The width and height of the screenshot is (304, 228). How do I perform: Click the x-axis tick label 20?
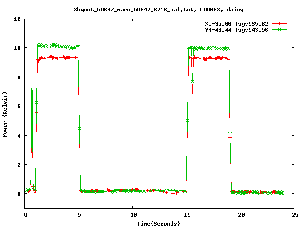click(x=241, y=215)
